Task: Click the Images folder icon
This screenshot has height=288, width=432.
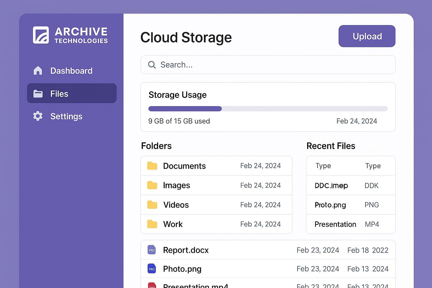Action: click(x=152, y=185)
